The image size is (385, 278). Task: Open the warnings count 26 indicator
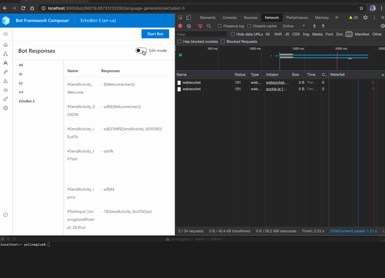[353, 17]
